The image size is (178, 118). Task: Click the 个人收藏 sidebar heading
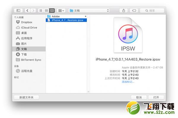[19, 17]
